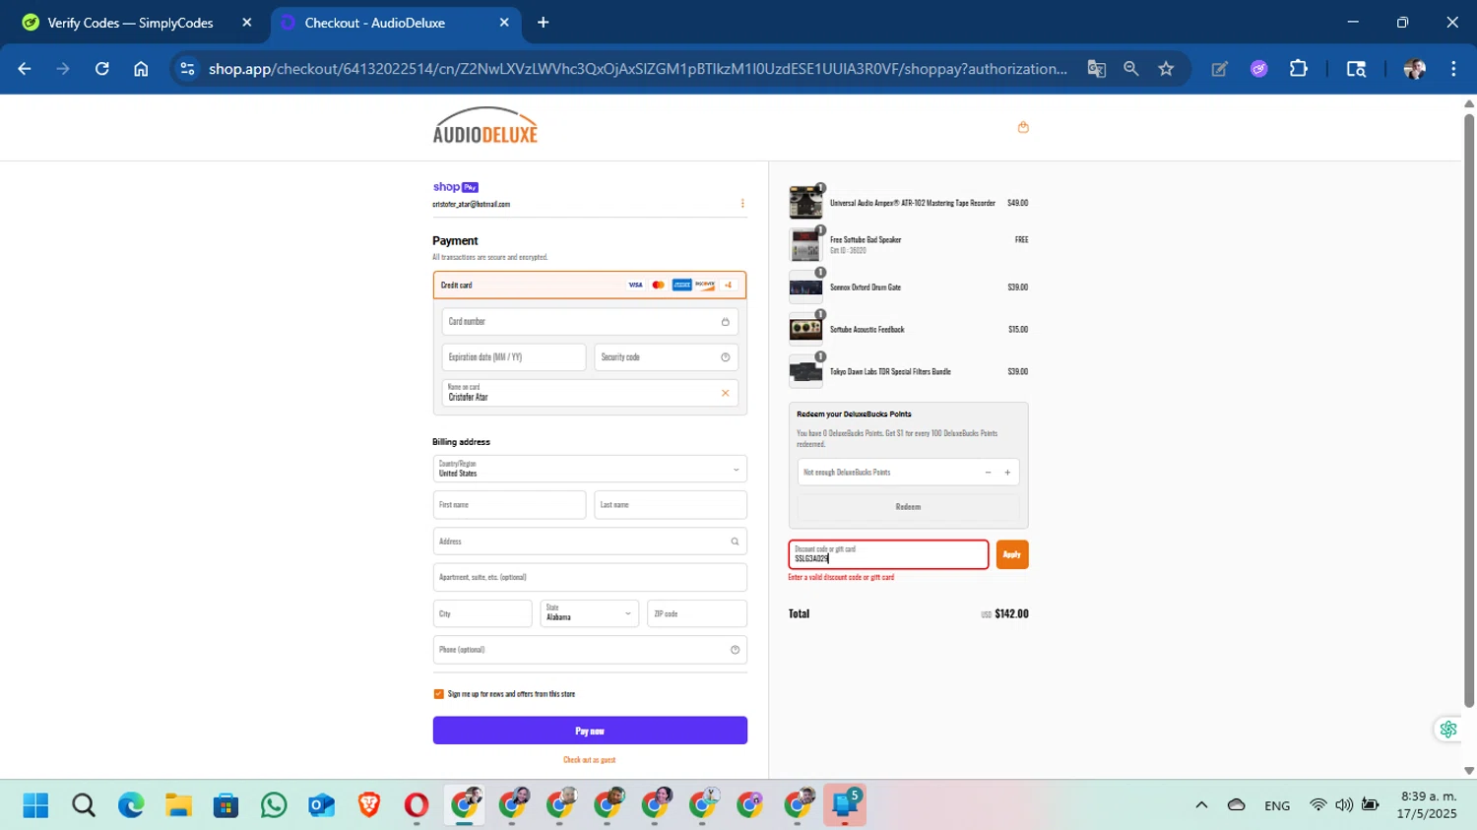1477x830 pixels.
Task: Open Shop Pay account options kebab menu
Action: [742, 204]
